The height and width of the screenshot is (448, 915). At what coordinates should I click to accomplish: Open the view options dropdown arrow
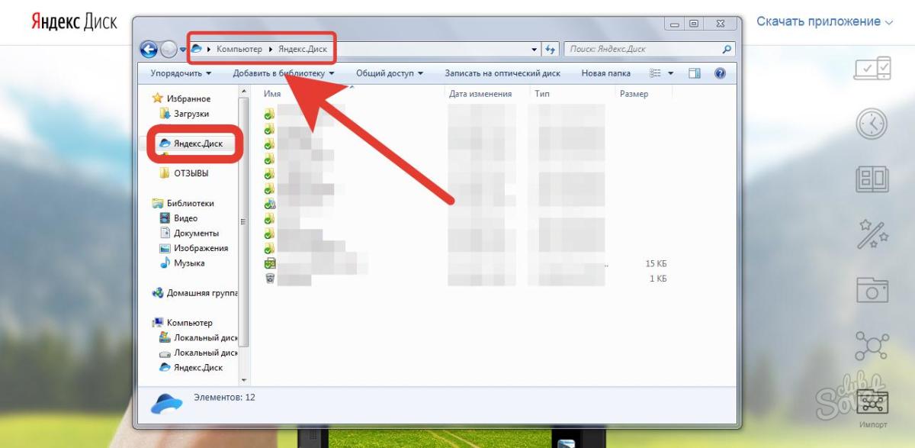click(x=671, y=74)
